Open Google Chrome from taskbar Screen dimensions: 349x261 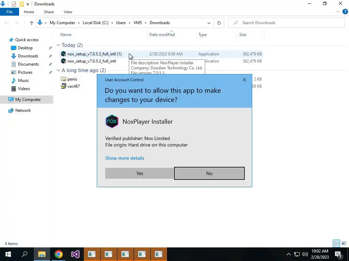click(58, 254)
